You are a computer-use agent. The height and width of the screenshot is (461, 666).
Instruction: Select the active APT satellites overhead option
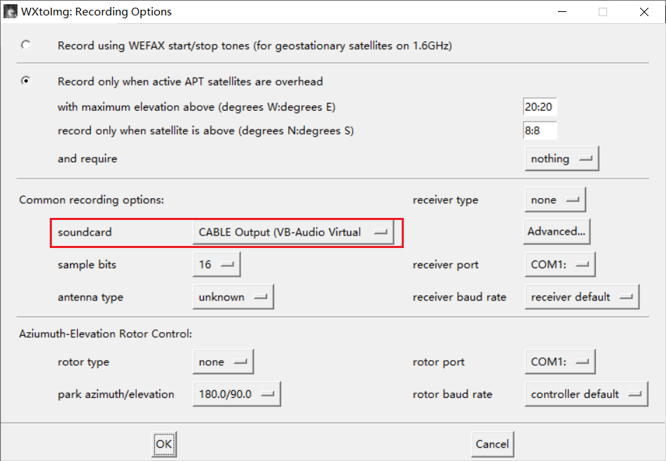[26, 81]
